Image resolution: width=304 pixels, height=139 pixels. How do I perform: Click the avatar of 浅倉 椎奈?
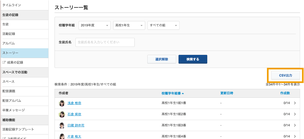click(62, 103)
